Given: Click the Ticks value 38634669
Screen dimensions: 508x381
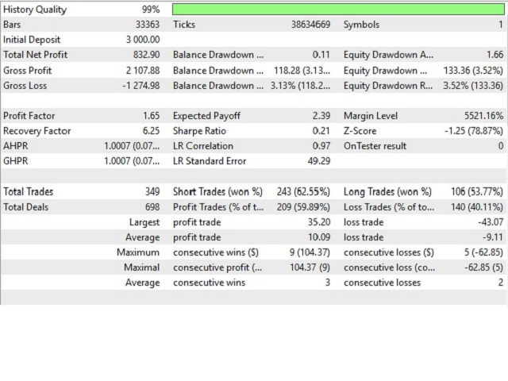Looking at the screenshot, I should (310, 25).
